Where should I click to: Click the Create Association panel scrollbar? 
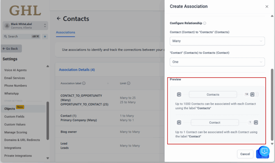click(272, 104)
